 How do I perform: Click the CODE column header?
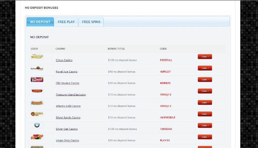click(x=163, y=49)
